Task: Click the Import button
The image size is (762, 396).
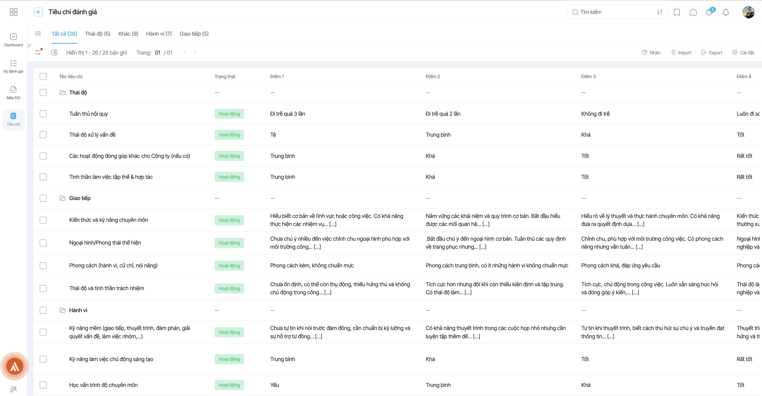Action: (x=681, y=53)
